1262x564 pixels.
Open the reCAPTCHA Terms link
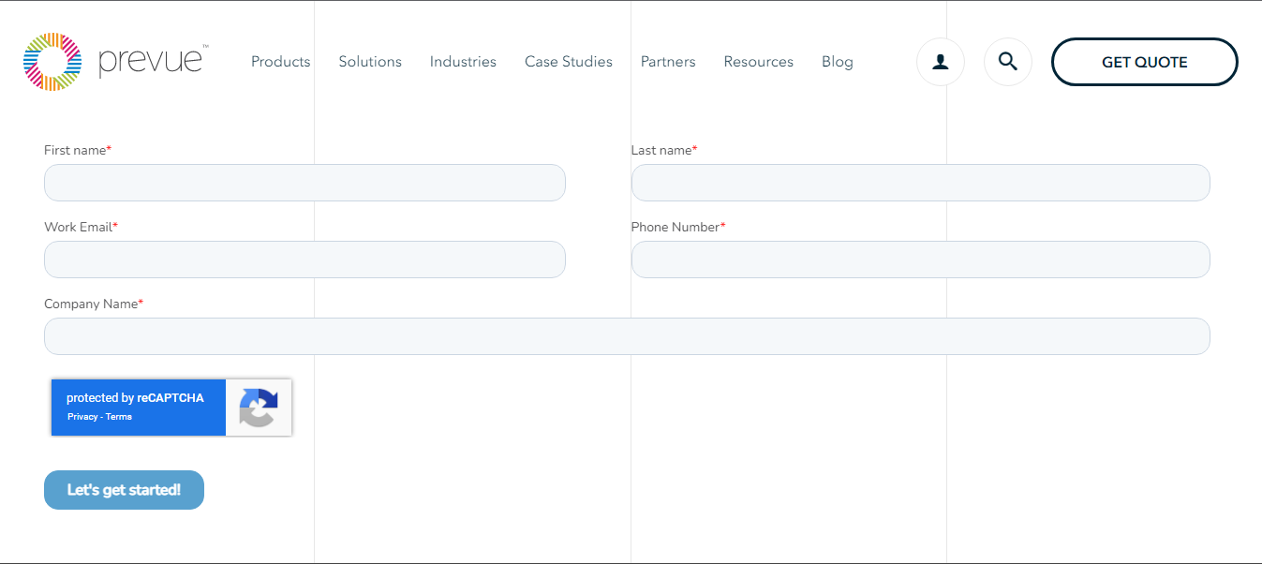pos(118,416)
